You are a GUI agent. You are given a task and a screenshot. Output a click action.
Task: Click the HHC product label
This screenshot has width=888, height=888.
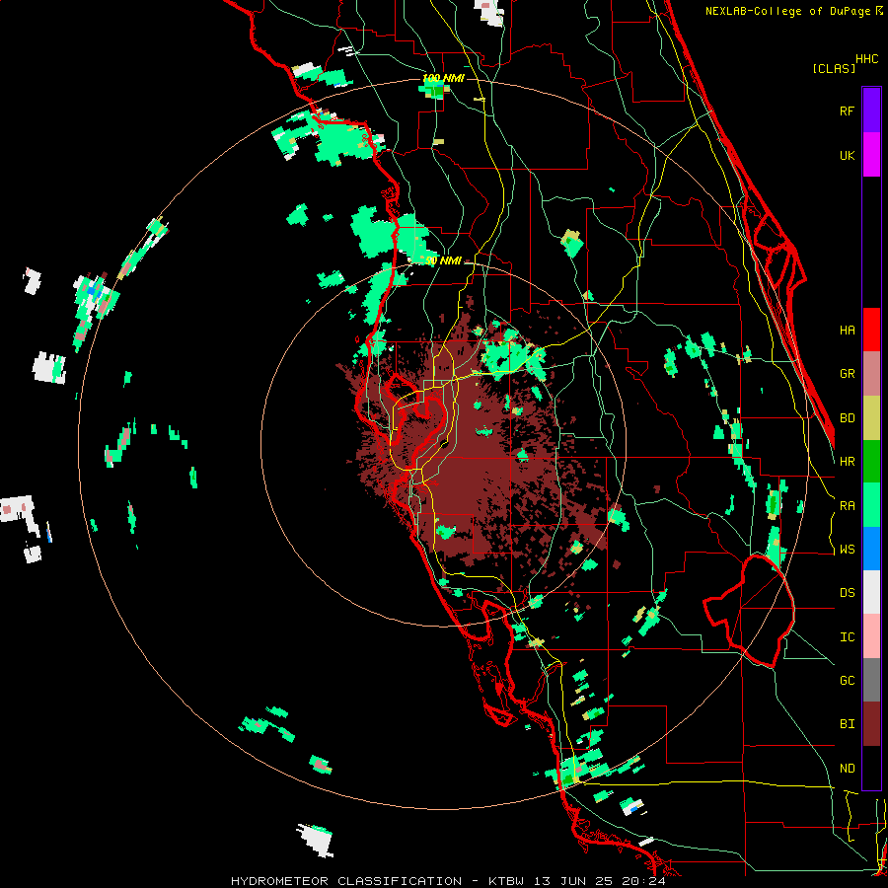(866, 59)
